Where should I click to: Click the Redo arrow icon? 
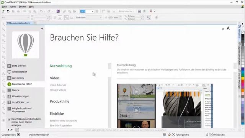point(49,11)
